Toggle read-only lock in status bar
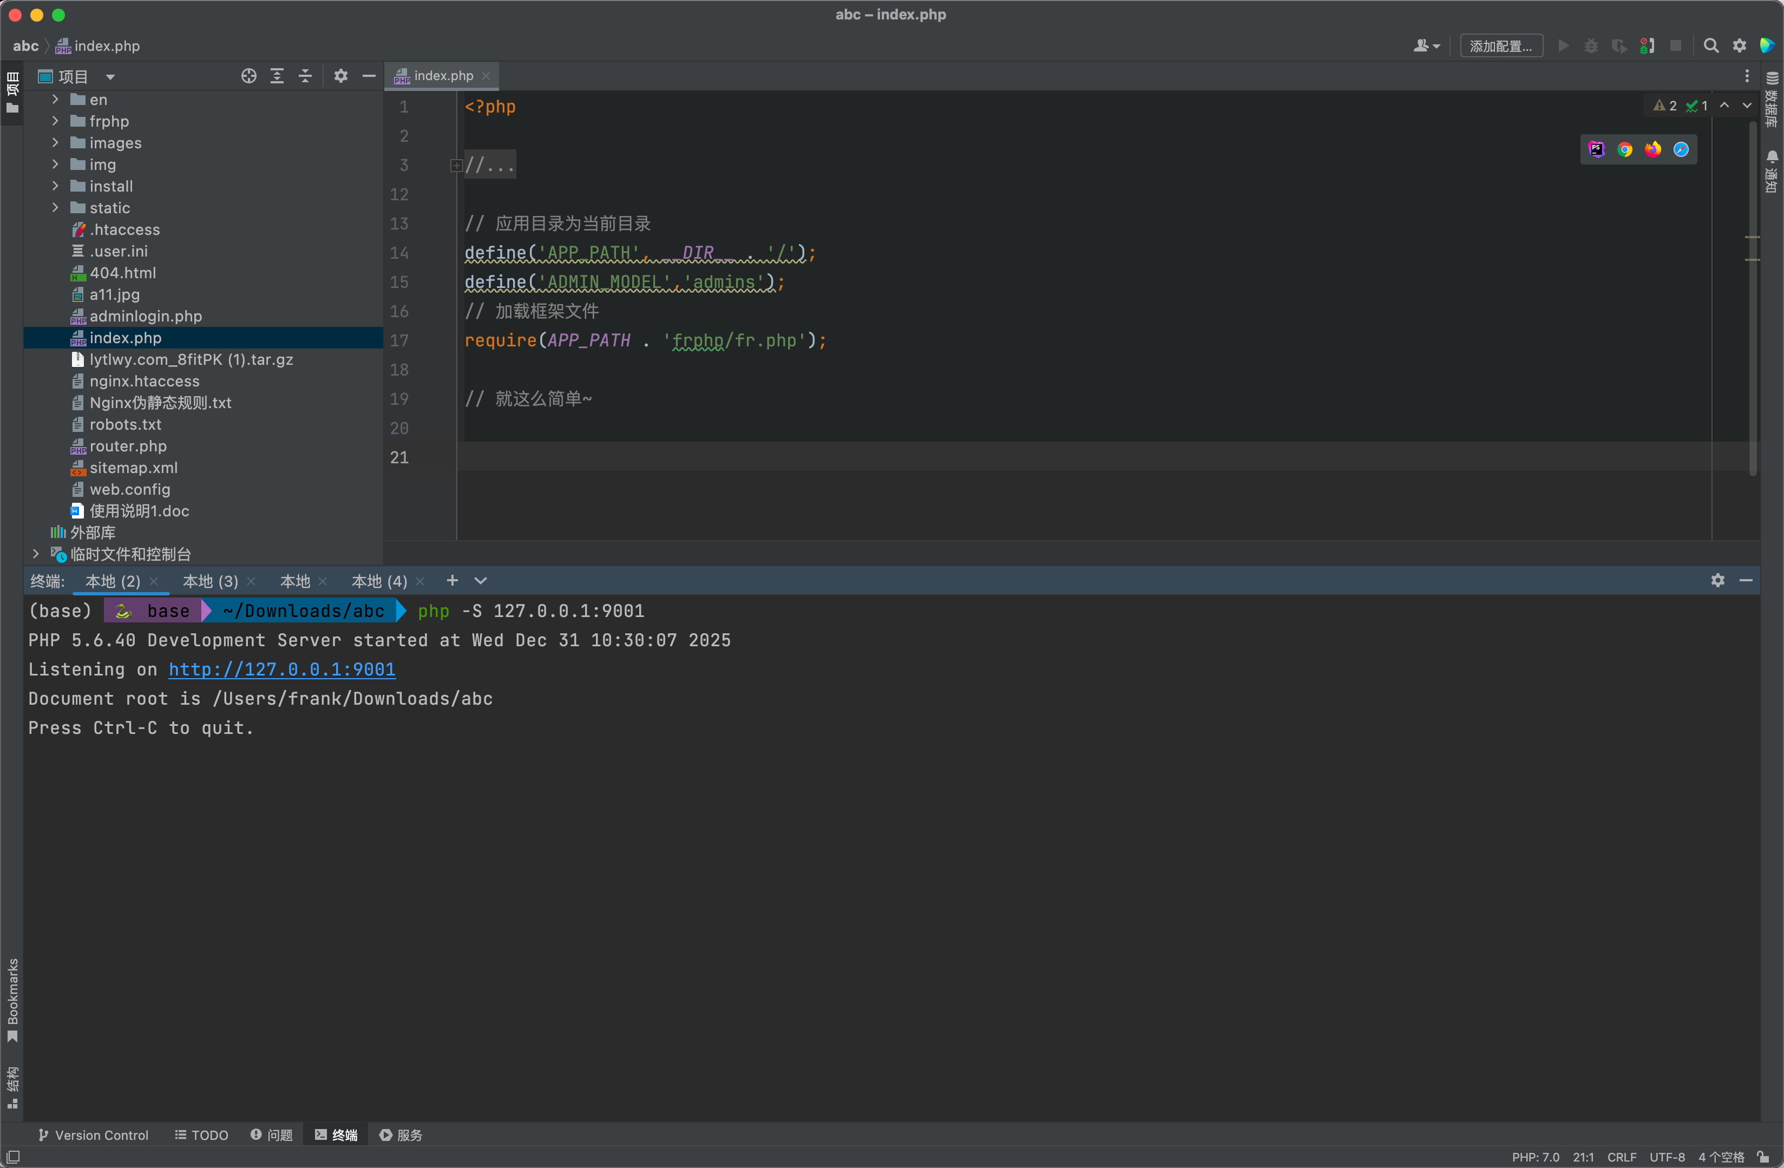 1763,1157
